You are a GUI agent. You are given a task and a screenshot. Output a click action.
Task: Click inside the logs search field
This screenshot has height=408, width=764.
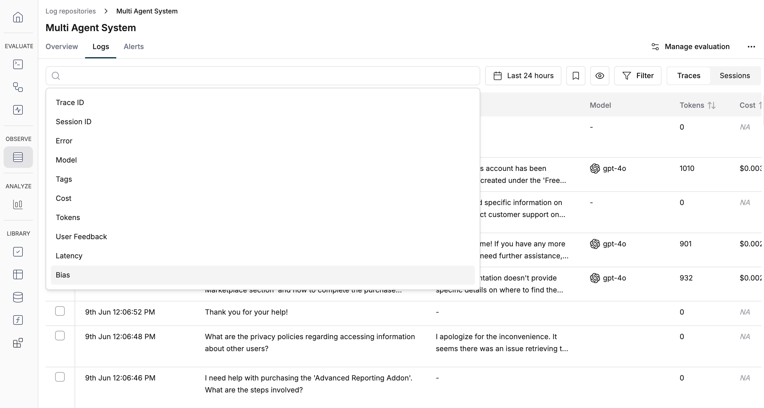click(x=263, y=76)
